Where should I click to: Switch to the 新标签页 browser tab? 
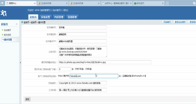(x=149, y=3)
